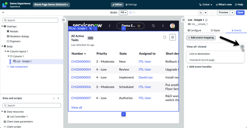The height and width of the screenshot is (128, 247).
Task: Click the star favorite icon in header
Action: tap(139, 26)
